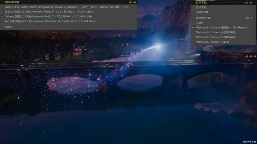This screenshot has height=144, width=257.
Task: Click the bright glowing light above bridge
Action: click(x=158, y=47)
